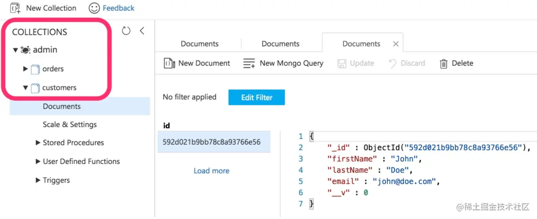Collapse the collections sidebar with the chevron

(x=142, y=31)
